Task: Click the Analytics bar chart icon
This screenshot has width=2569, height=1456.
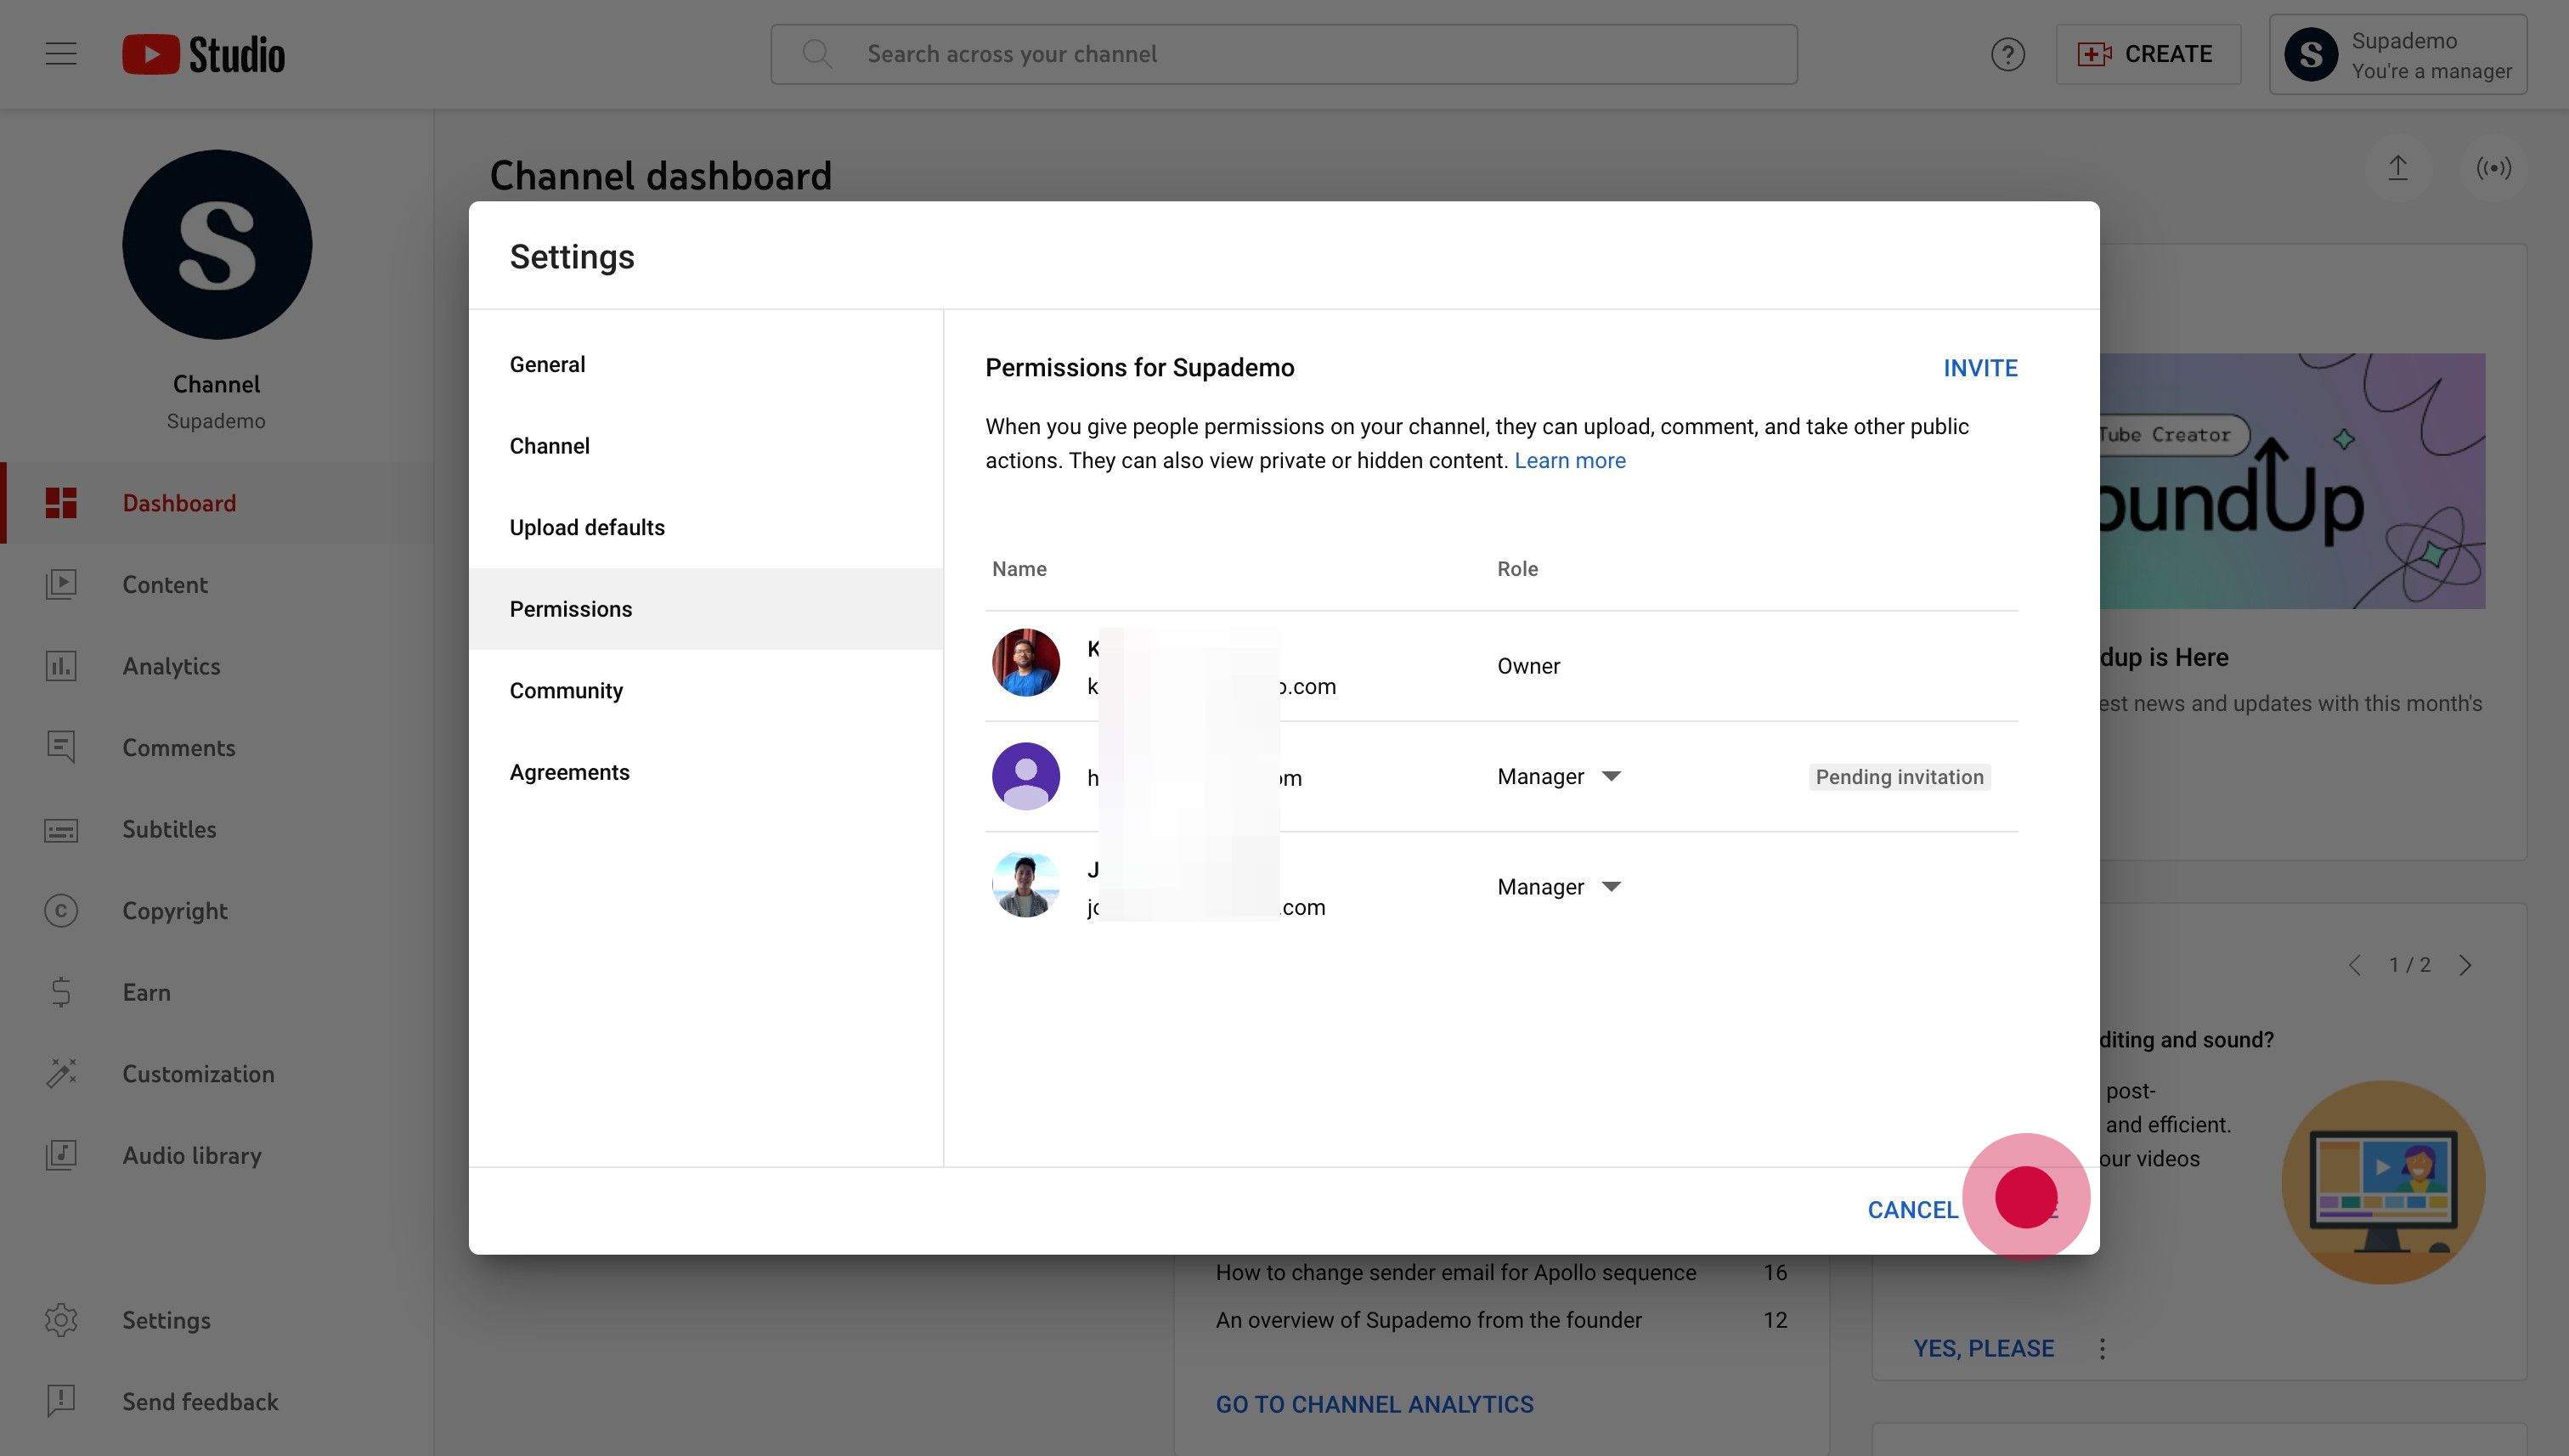Action: coord(61,666)
